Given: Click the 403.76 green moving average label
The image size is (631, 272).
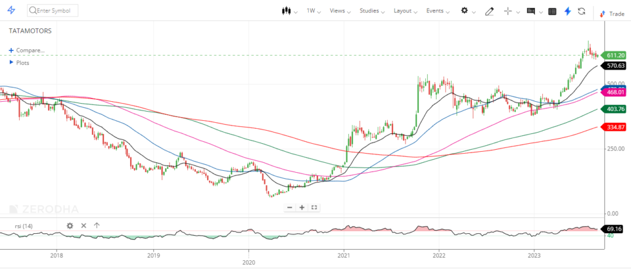Looking at the screenshot, I should [x=614, y=109].
